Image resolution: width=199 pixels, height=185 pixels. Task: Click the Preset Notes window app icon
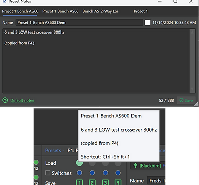[x=5, y=1]
